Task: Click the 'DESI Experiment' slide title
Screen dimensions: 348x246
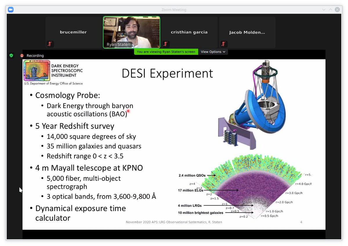Action: point(167,73)
